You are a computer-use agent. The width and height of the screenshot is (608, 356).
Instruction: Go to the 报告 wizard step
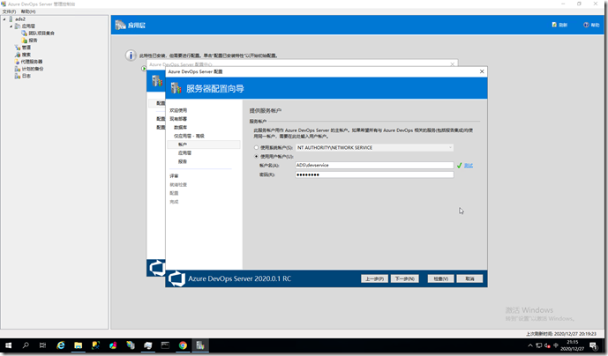183,161
